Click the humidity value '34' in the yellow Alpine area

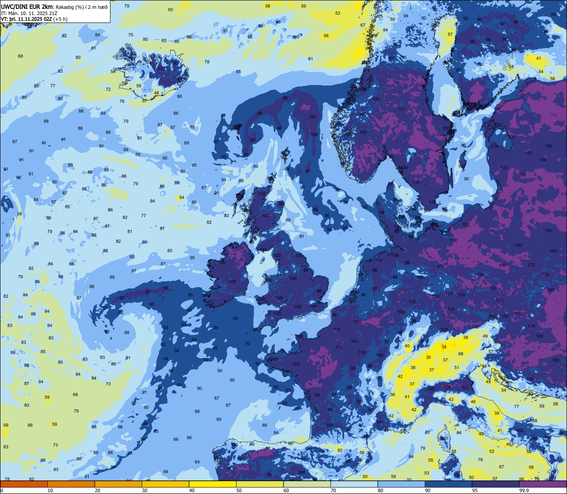[444, 346]
